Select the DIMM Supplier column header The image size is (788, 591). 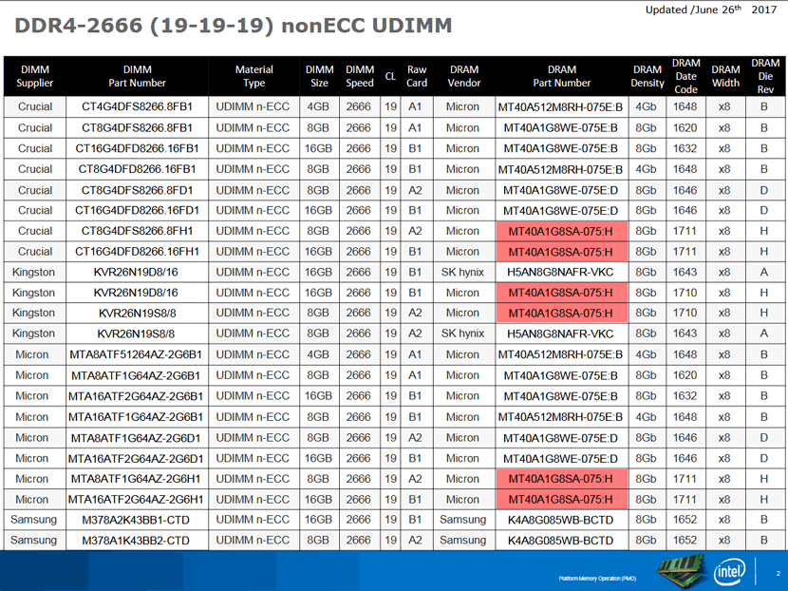pyautogui.click(x=35, y=76)
